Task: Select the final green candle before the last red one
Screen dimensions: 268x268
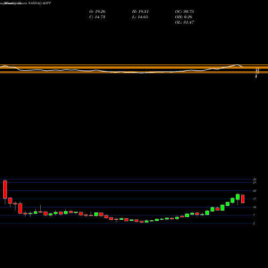Action: [238, 197]
